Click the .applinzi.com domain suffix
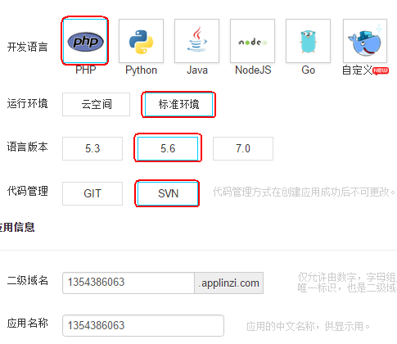Screen dimensions: 397x344 tap(229, 283)
